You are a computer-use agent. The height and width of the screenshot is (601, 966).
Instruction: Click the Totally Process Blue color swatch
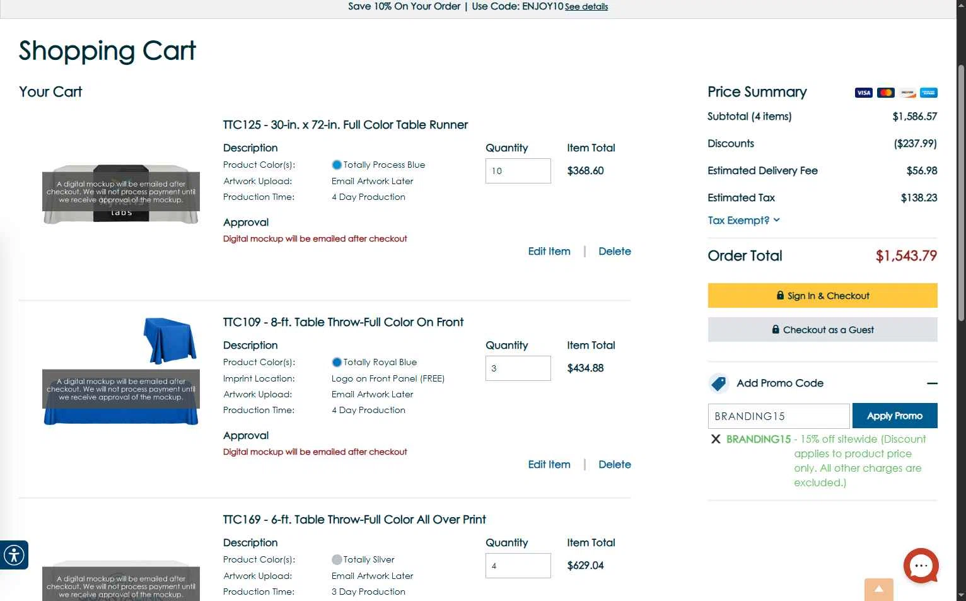[337, 165]
